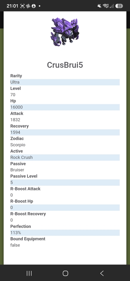
Task: Tap the Bound Equipment false value
Action: coord(15,245)
